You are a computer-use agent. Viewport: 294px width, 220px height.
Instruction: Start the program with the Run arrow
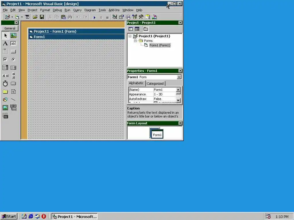click(94, 17)
